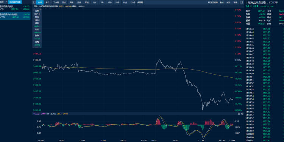Select the CCICFPI index row at 1435.41

click(15, 16)
